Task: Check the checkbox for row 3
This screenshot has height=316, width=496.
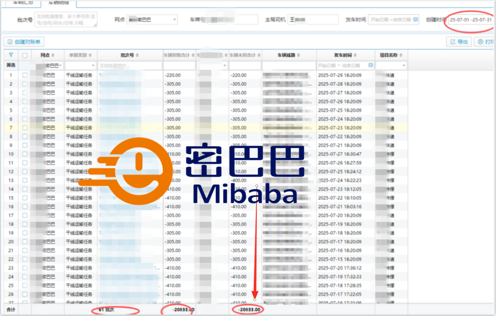Action: tap(25, 93)
